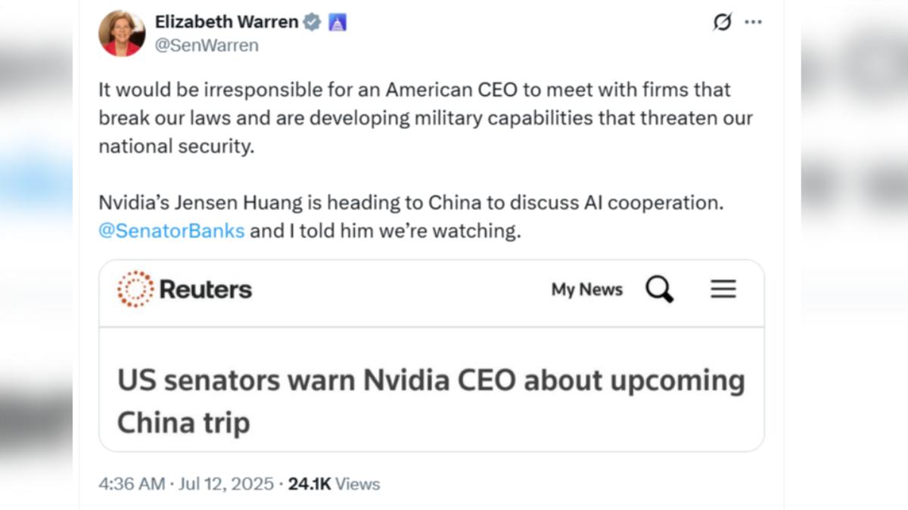Click the Jul 12, 2025 date
This screenshot has width=908, height=510.
pyautogui.click(x=225, y=484)
